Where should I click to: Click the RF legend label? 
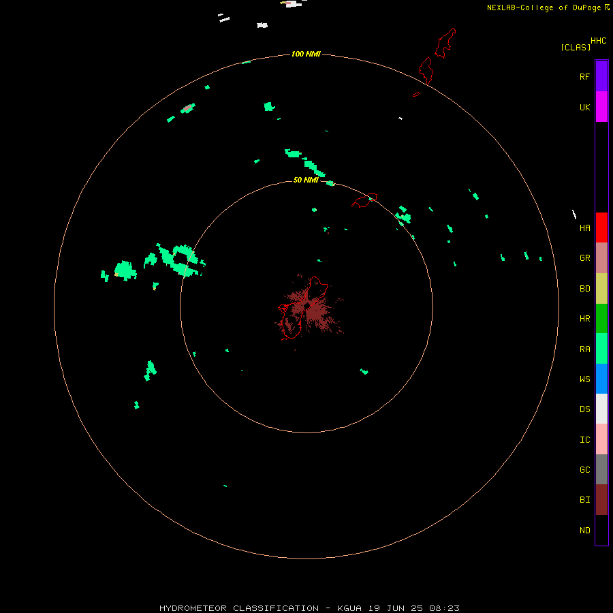pyautogui.click(x=584, y=77)
